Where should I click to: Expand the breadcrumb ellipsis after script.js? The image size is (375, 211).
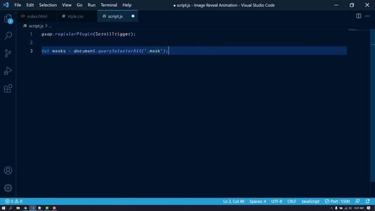pos(50,26)
